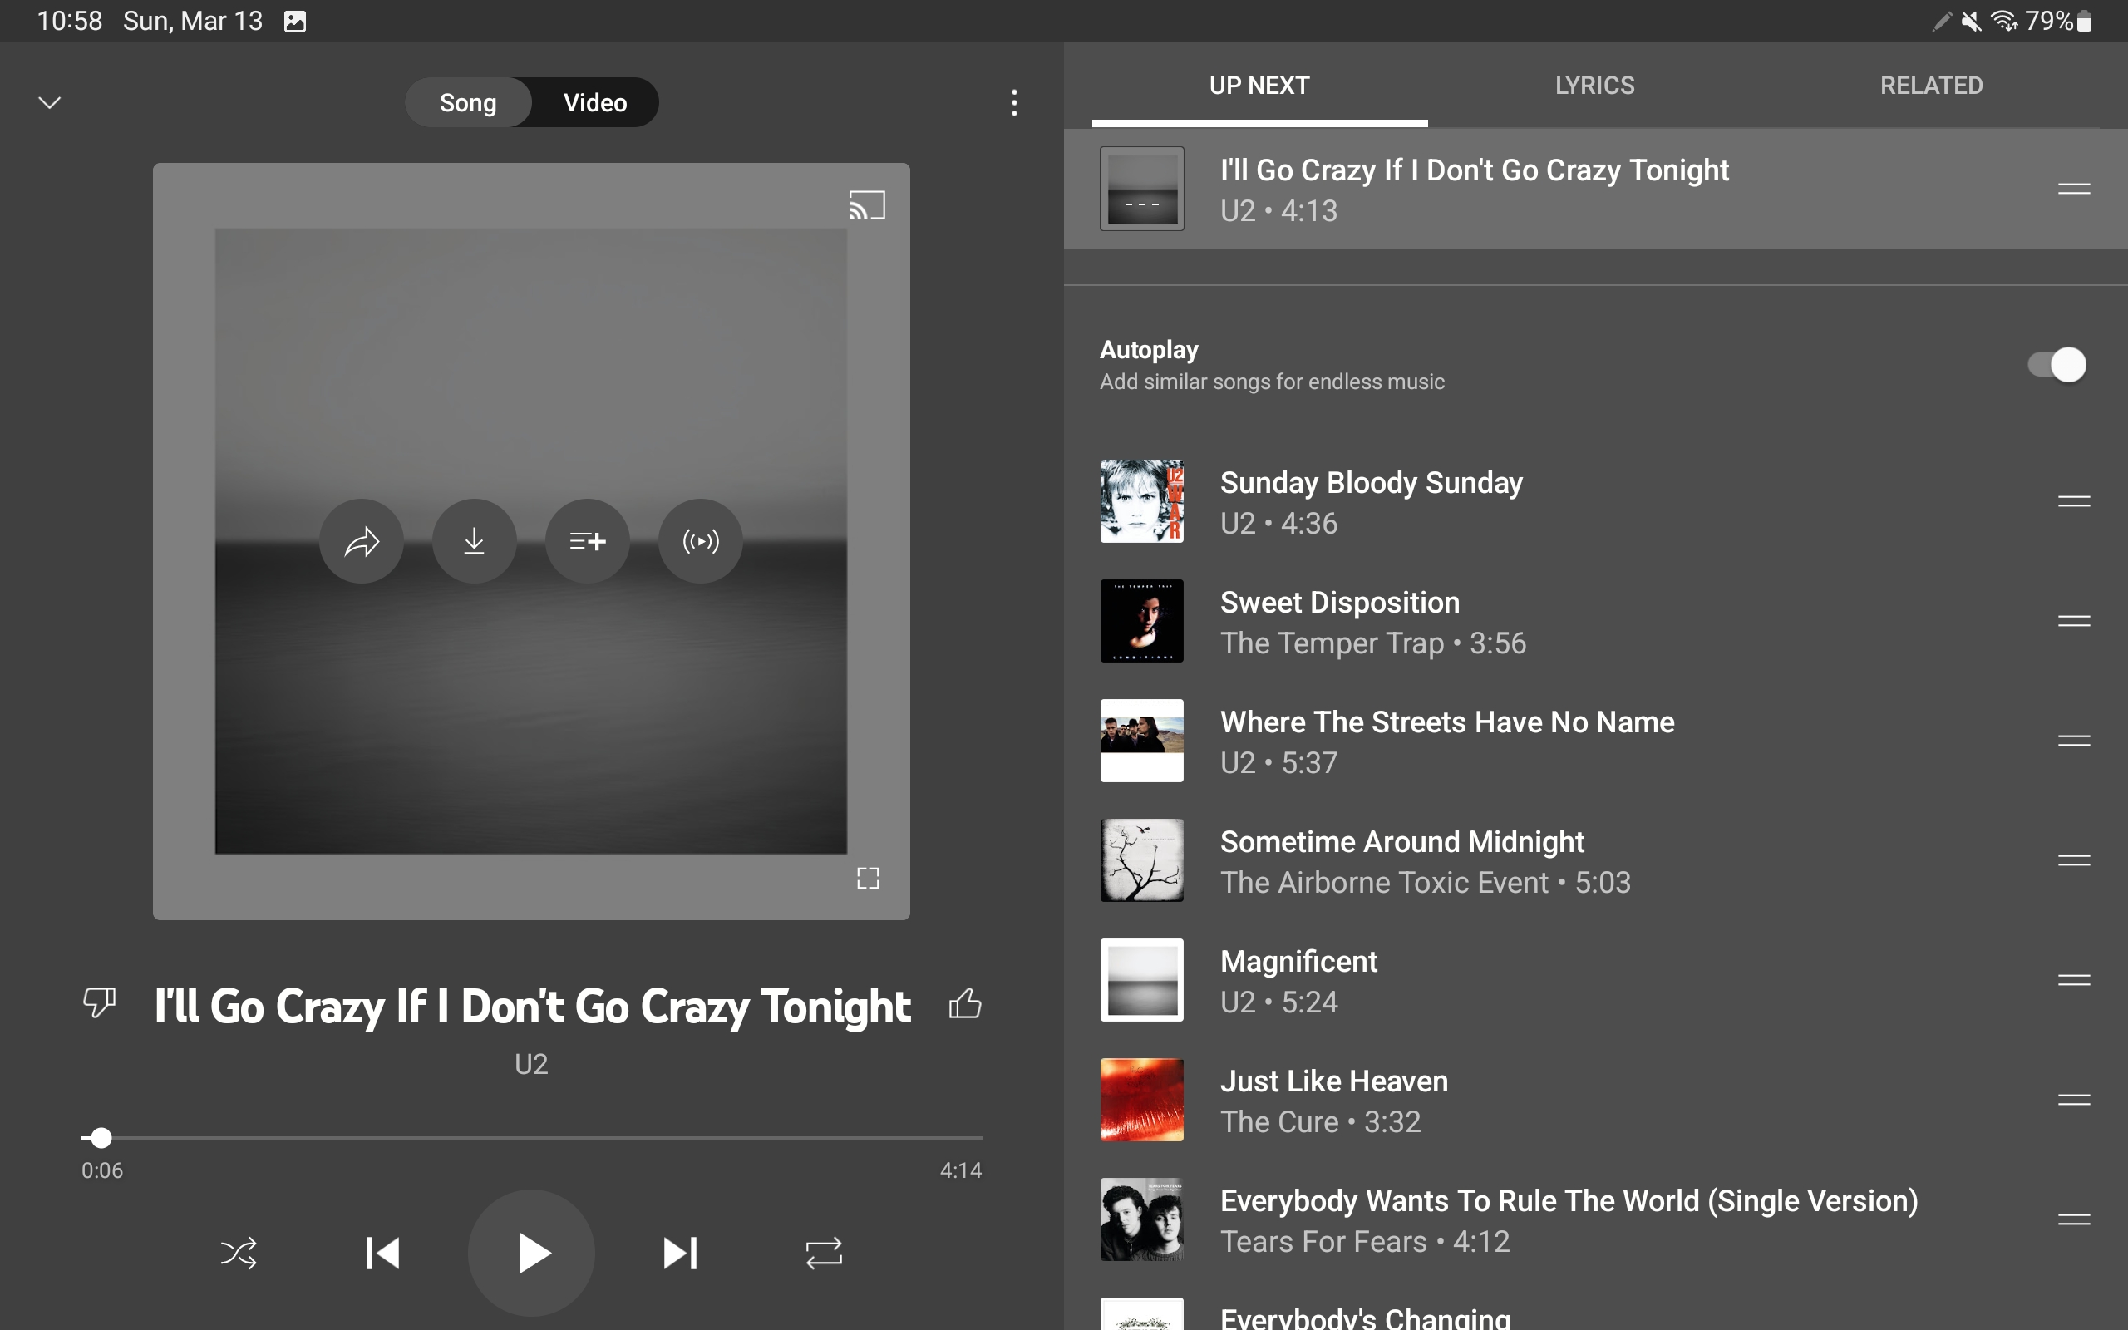Image resolution: width=2128 pixels, height=1330 pixels.
Task: Play Sweet Disposition from the queue
Action: tap(1338, 621)
